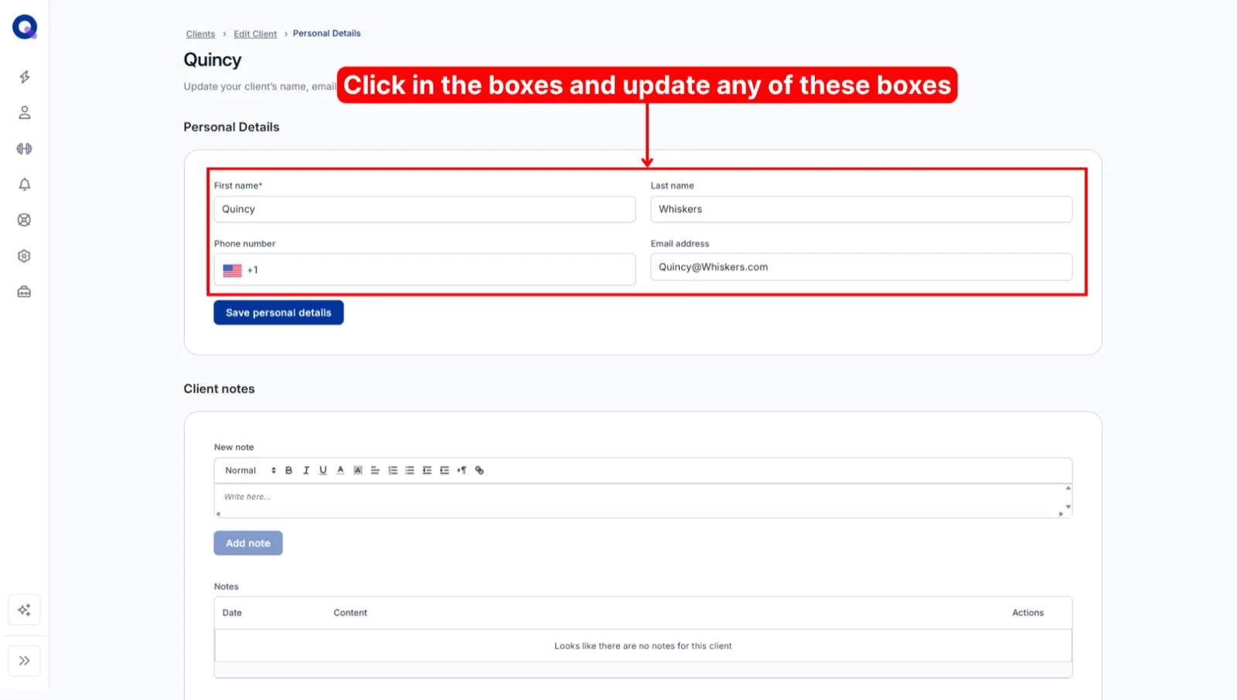This screenshot has width=1237, height=700.
Task: Open the lifebuoy support sidebar icon
Action: click(25, 220)
